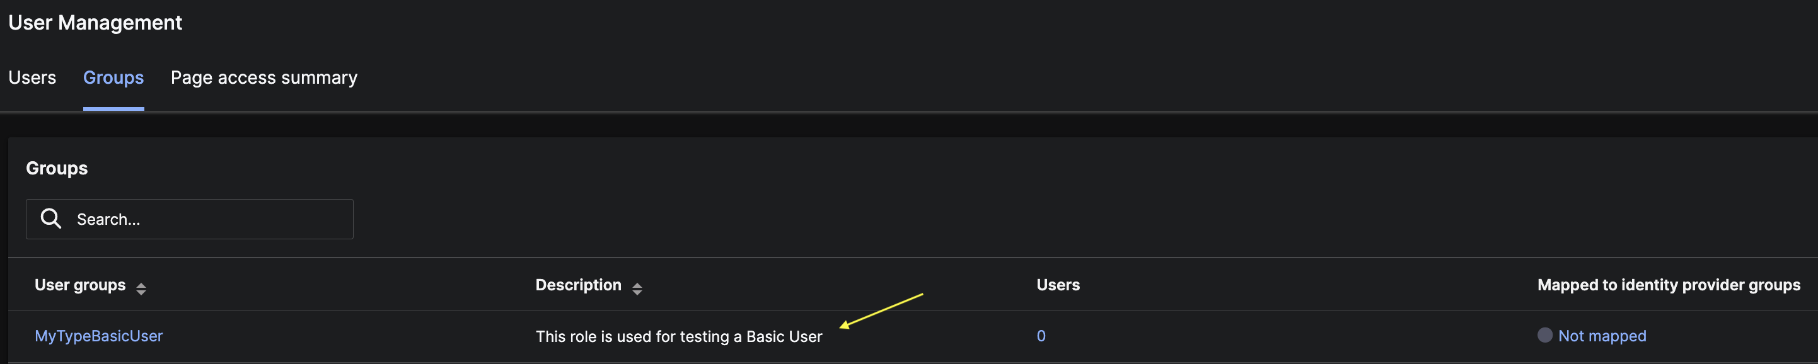
Task: Open the Not mapped link
Action: (x=1602, y=336)
